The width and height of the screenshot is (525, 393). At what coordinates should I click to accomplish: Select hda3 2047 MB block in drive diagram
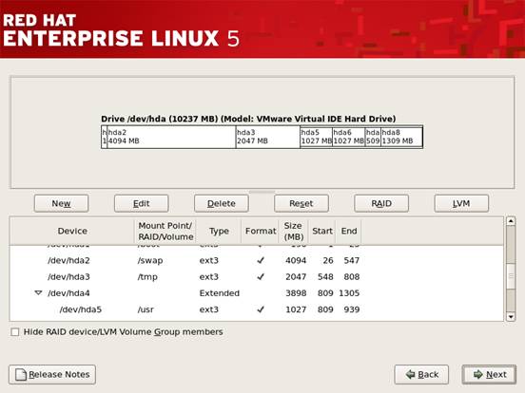(x=268, y=137)
